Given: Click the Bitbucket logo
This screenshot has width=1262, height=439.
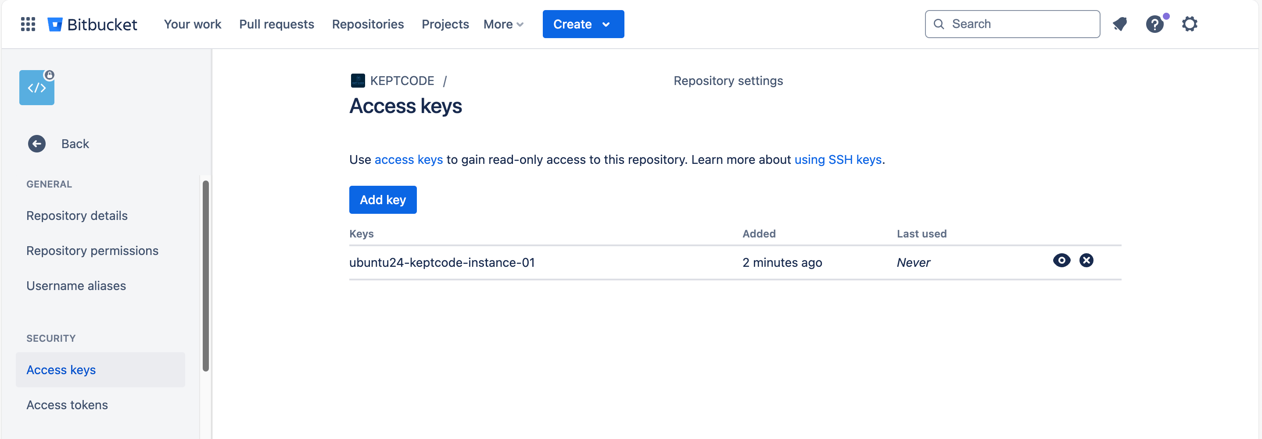Looking at the screenshot, I should tap(93, 24).
